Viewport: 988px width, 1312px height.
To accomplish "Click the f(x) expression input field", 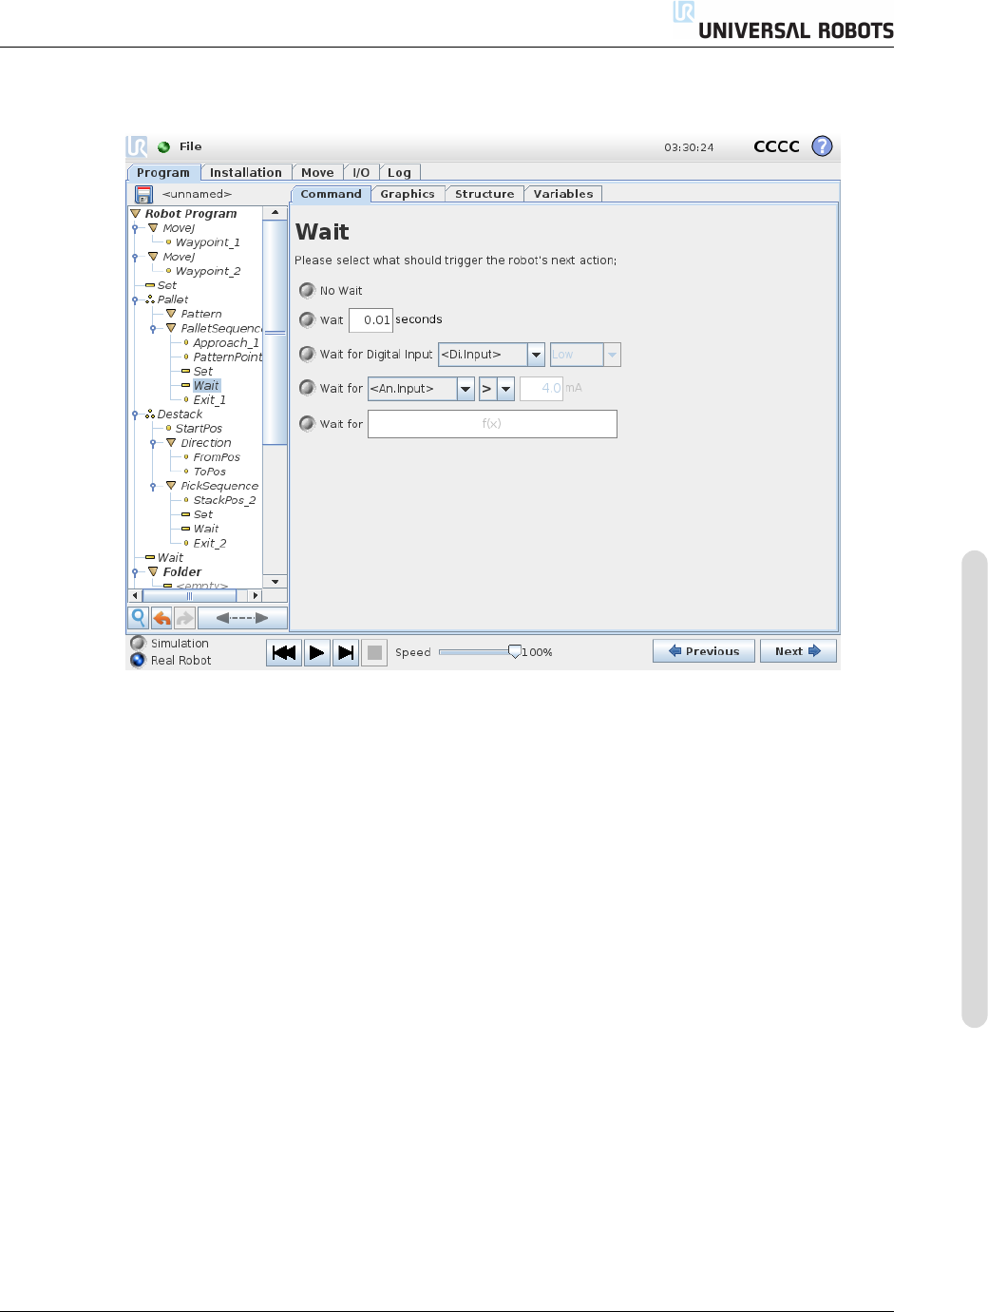I will 492,424.
